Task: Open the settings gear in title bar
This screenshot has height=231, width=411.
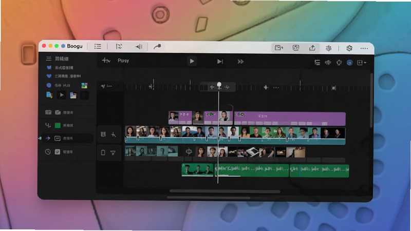Action: [x=349, y=48]
